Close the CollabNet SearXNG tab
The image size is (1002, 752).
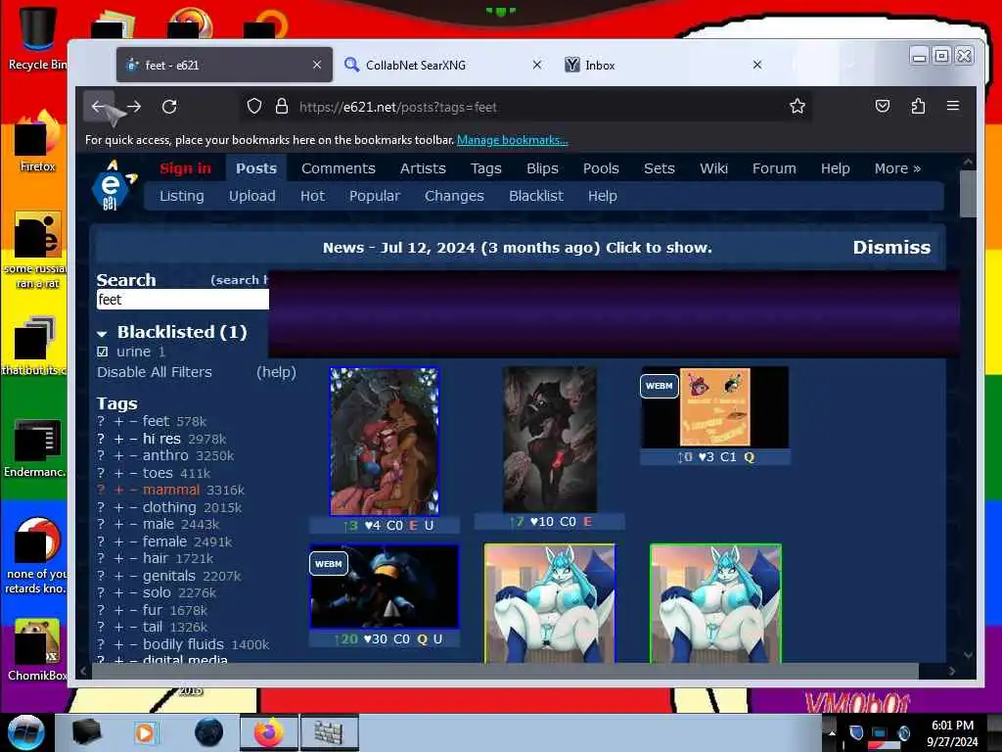click(x=537, y=65)
